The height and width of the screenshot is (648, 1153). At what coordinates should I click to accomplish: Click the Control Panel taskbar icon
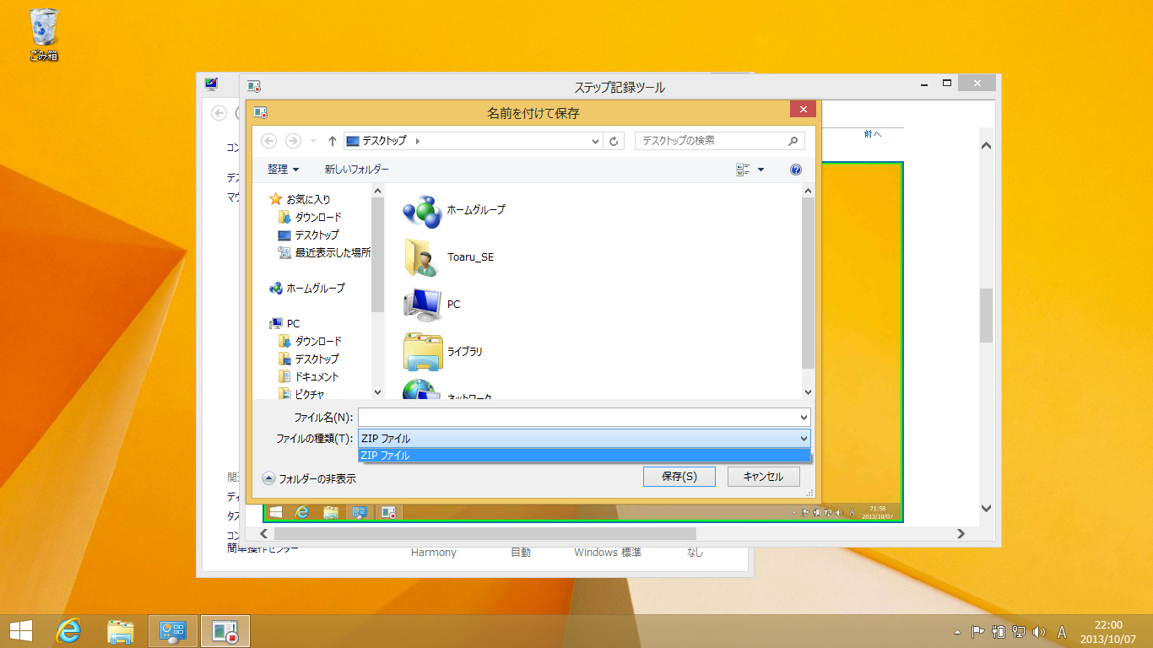click(x=173, y=630)
